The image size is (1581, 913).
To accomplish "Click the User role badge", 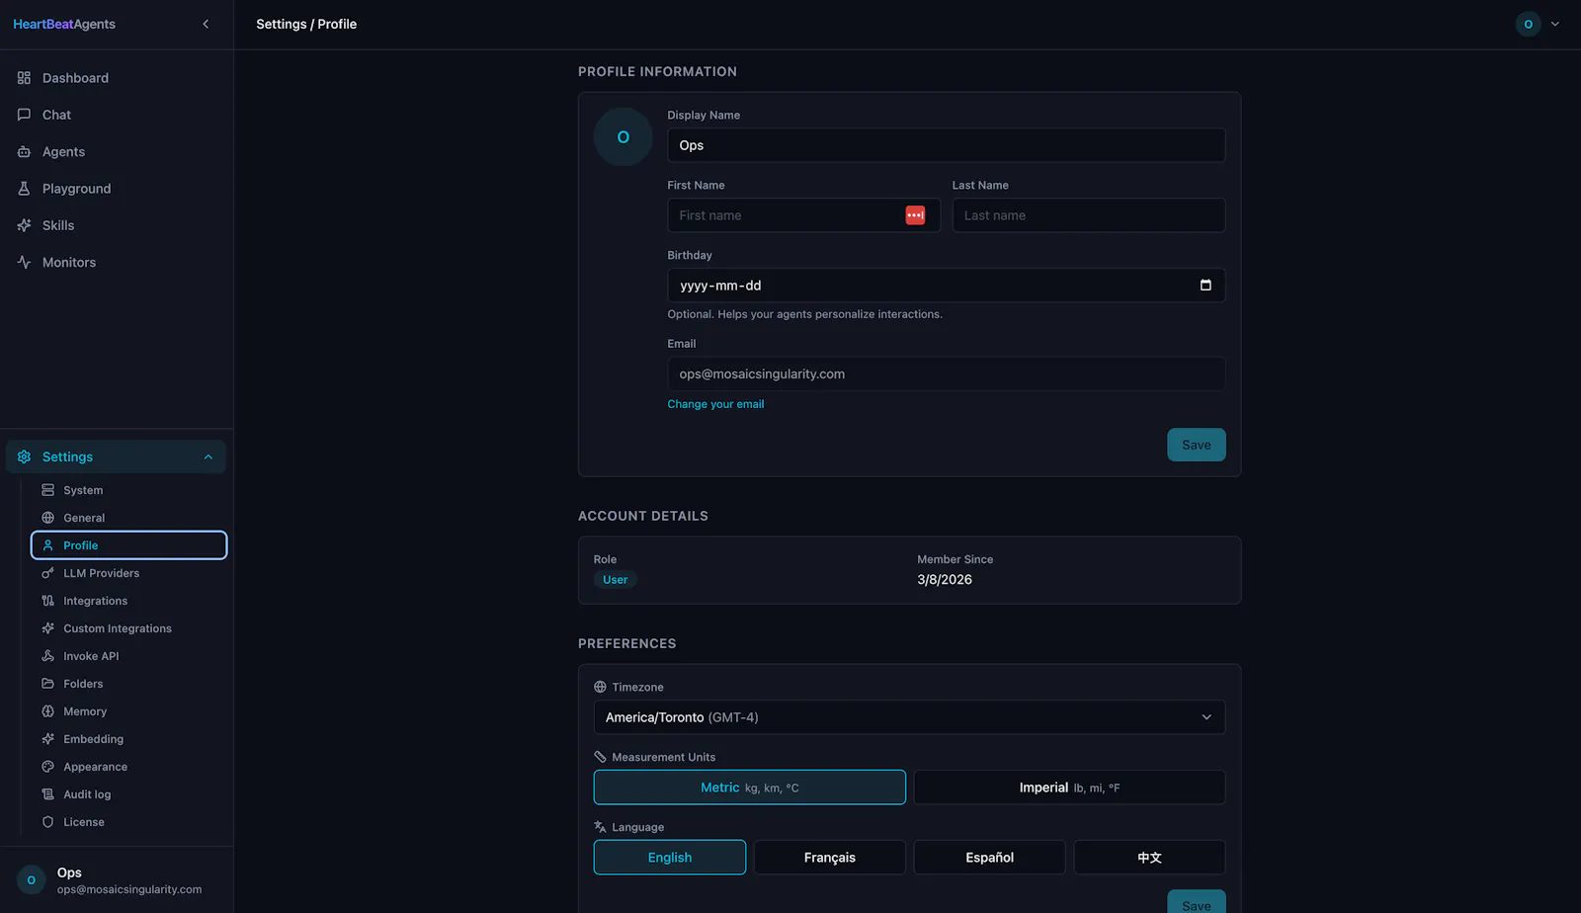I will pos(616,580).
